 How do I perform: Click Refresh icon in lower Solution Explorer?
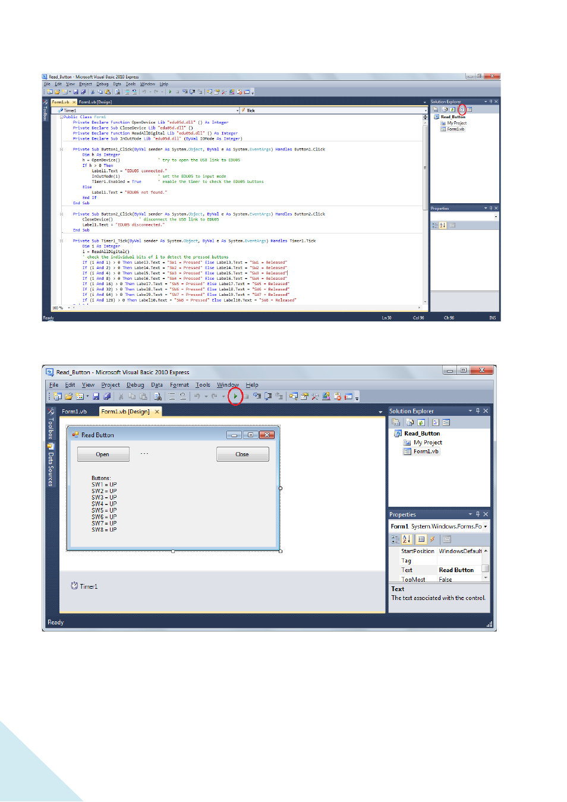(421, 422)
